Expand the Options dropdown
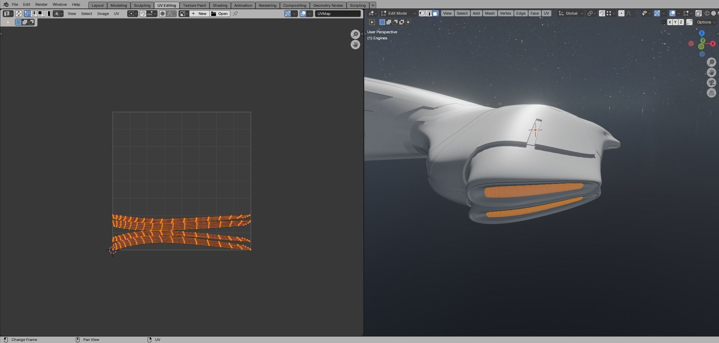 click(706, 22)
